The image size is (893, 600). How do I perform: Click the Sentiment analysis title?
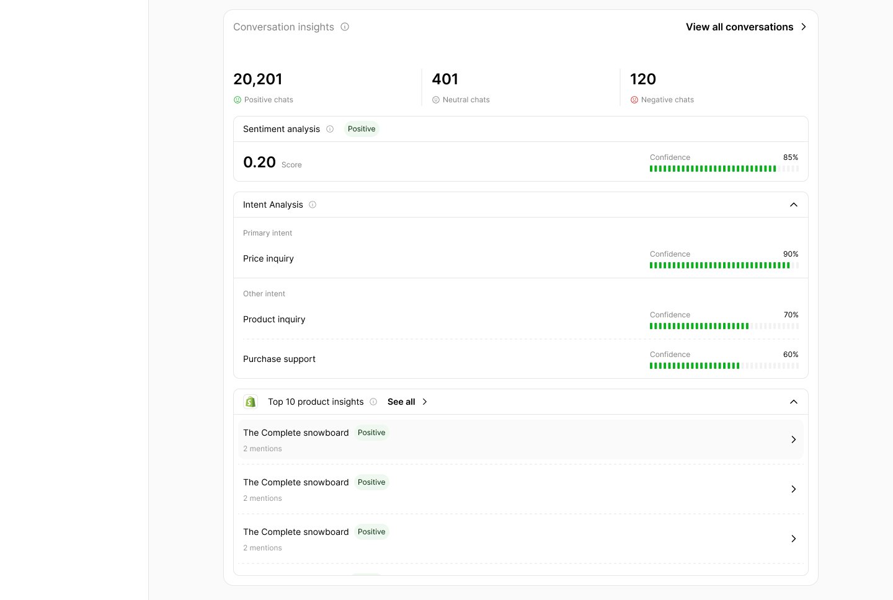click(x=282, y=129)
